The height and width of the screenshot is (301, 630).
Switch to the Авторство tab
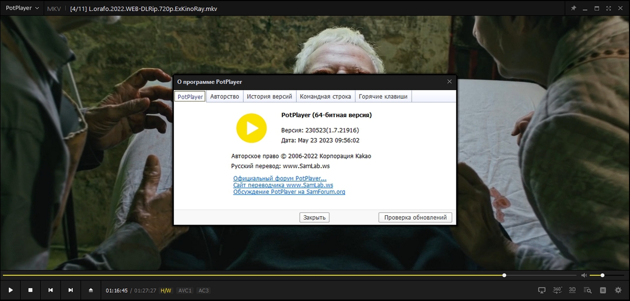225,97
